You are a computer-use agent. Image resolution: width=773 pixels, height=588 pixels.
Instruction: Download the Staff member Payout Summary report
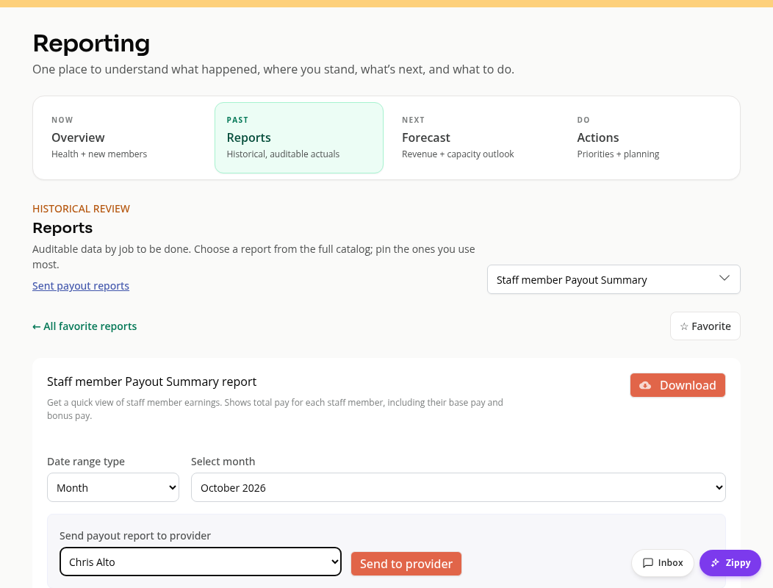[x=677, y=385]
